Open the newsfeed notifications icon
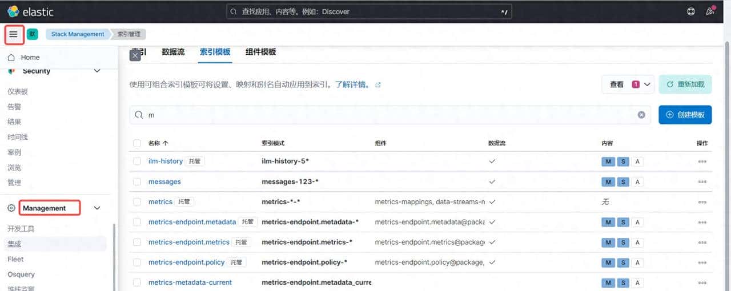731x291 pixels. [710, 11]
